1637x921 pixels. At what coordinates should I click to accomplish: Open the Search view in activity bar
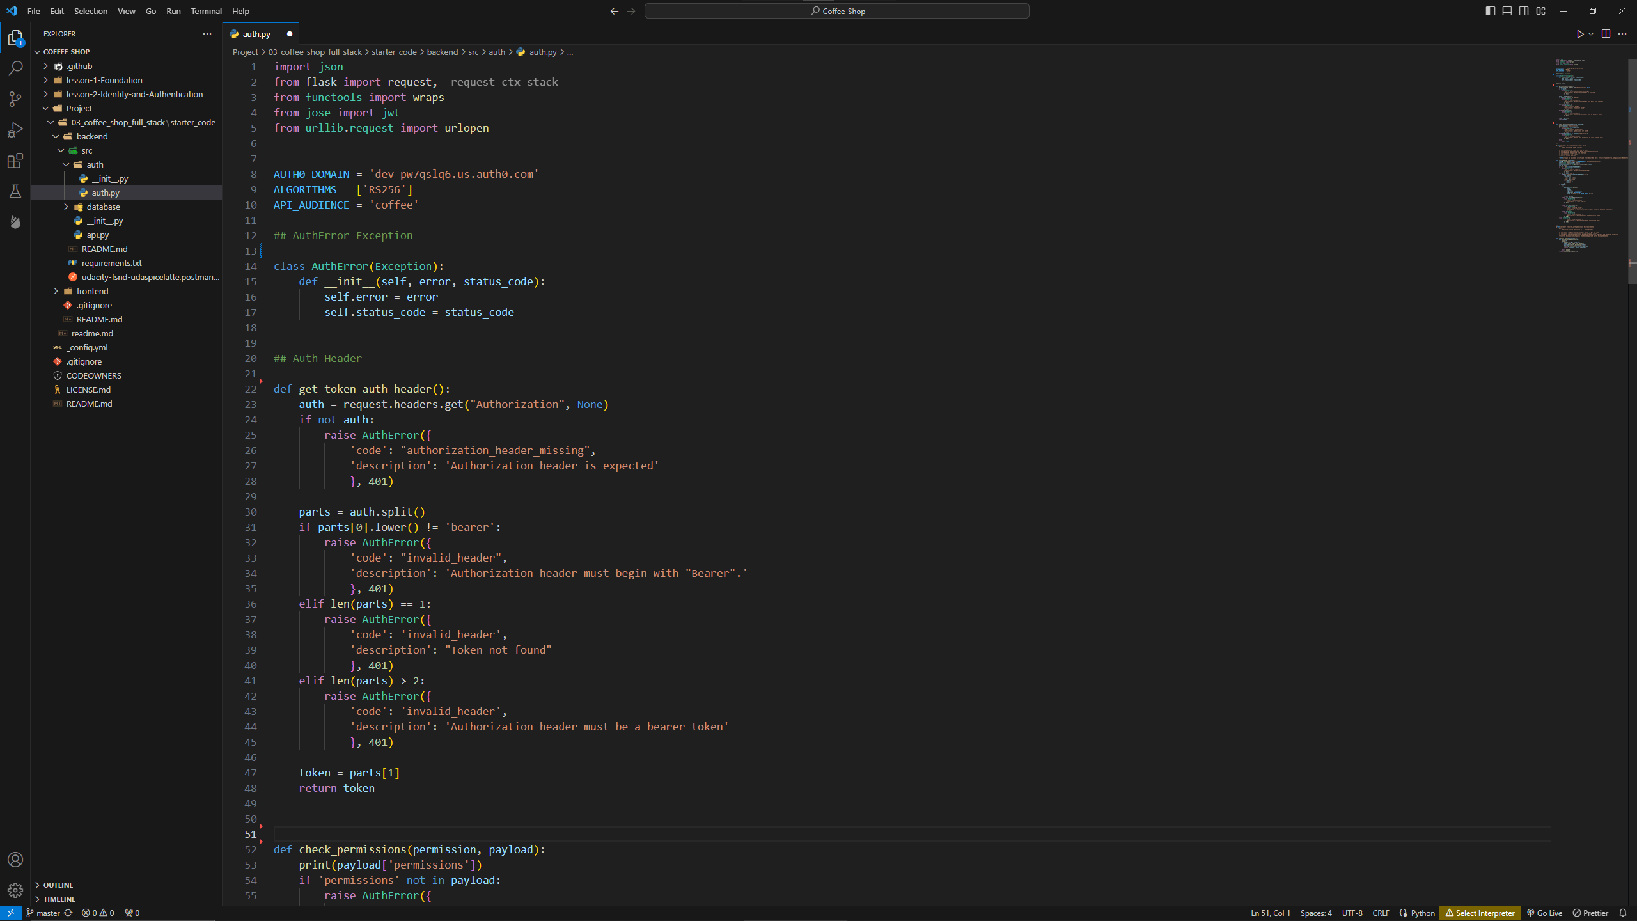[15, 68]
